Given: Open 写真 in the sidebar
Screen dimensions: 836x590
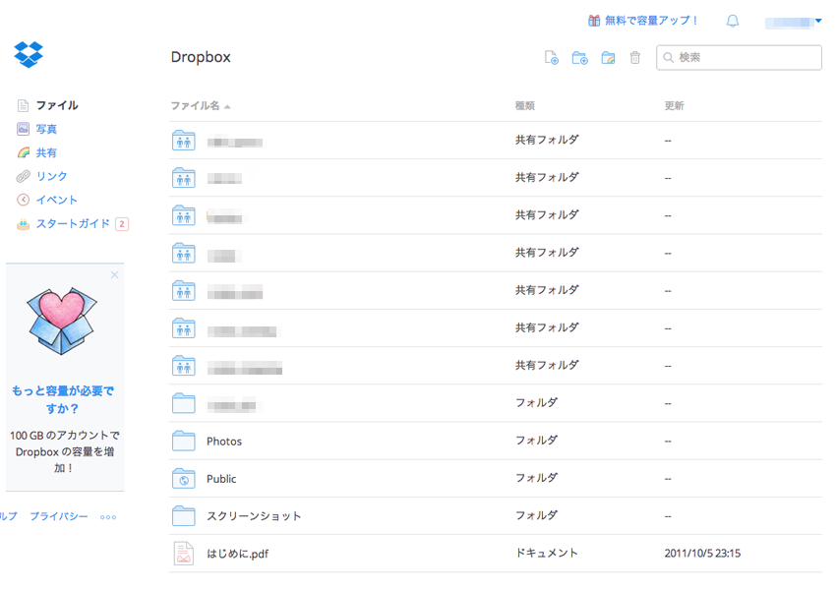Looking at the screenshot, I should pyautogui.click(x=46, y=129).
